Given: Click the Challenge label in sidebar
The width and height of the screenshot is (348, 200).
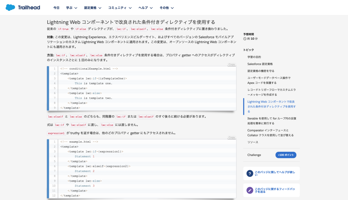Looking at the screenshot, I should tap(254, 155).
